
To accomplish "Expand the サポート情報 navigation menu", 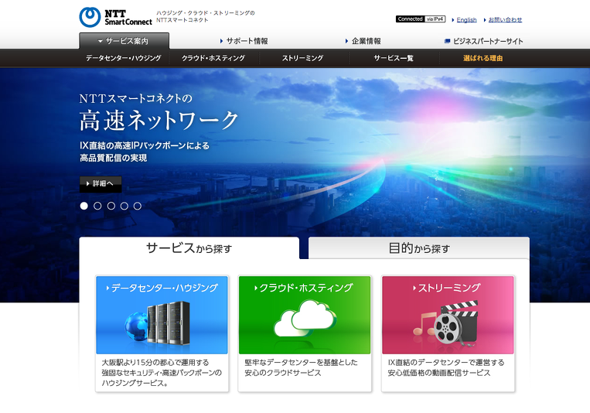I will coord(245,41).
